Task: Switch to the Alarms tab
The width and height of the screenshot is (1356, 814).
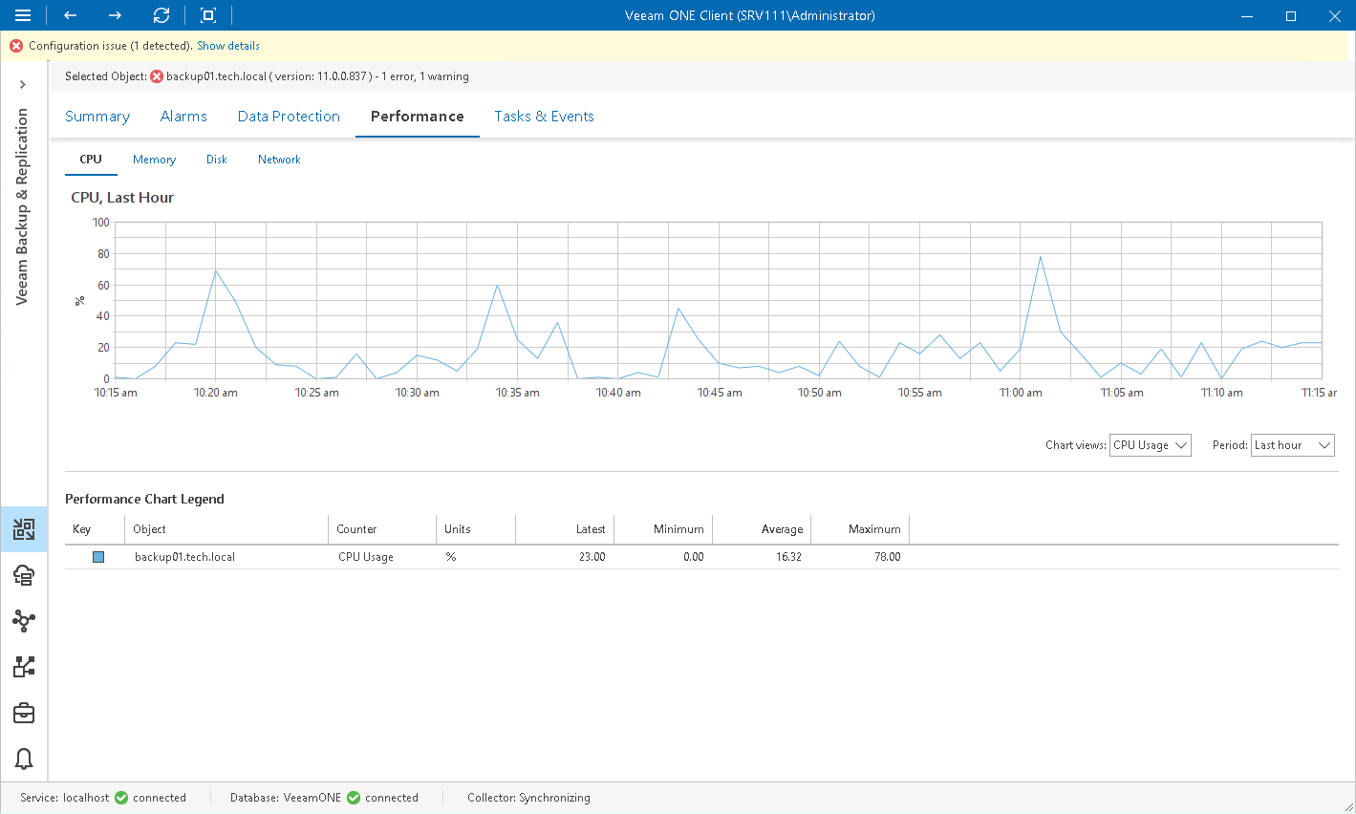Action: pos(183,117)
